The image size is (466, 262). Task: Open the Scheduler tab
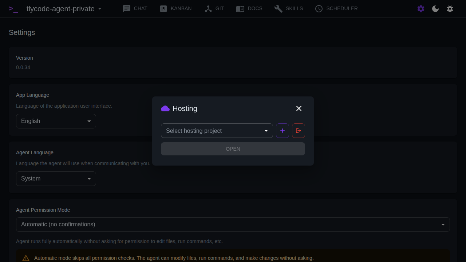coord(336,9)
